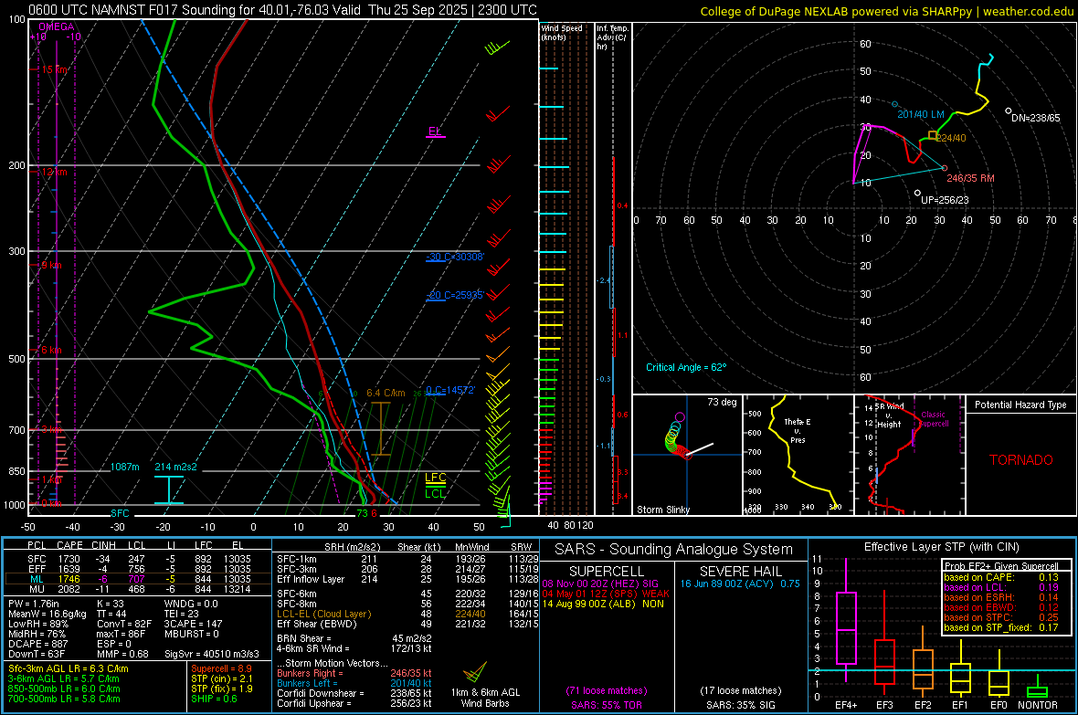Click the magenta EL marker on skew-T

coord(435,131)
